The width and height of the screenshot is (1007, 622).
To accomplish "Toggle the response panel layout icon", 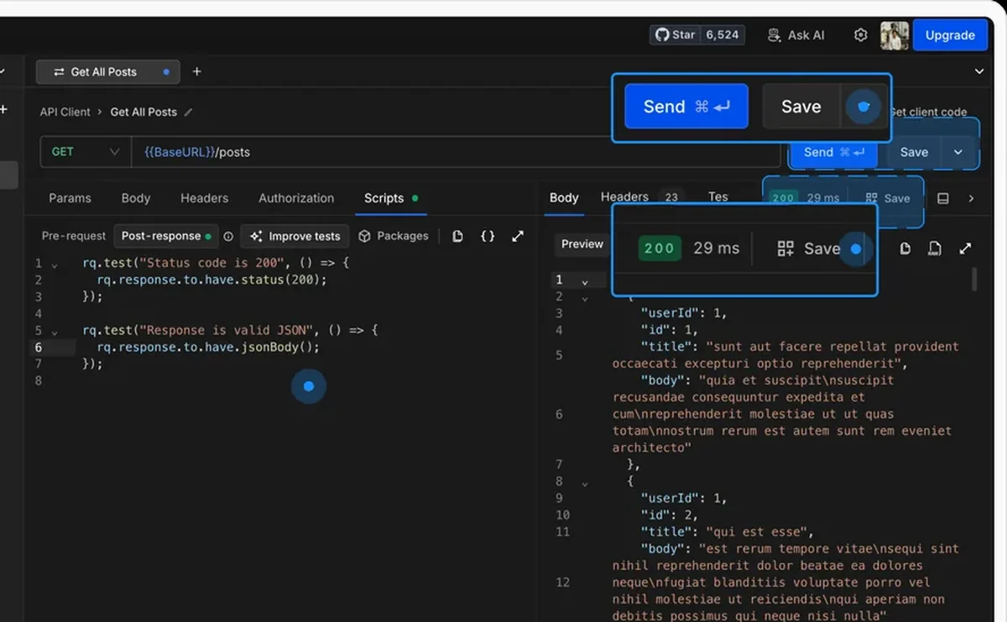I will 942,198.
